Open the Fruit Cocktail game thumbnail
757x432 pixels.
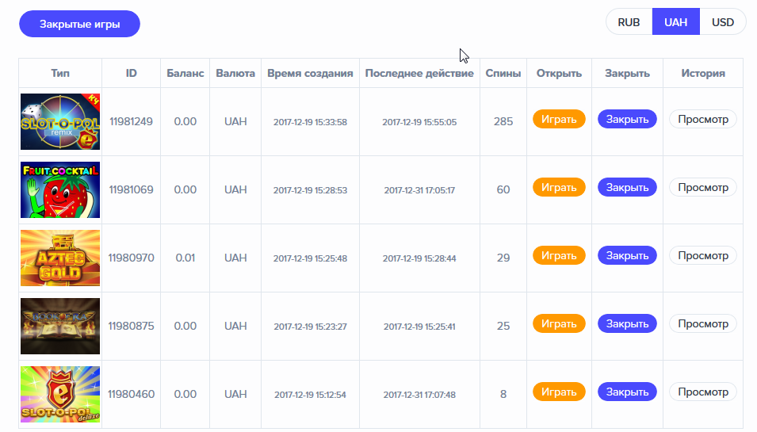pyautogui.click(x=60, y=189)
